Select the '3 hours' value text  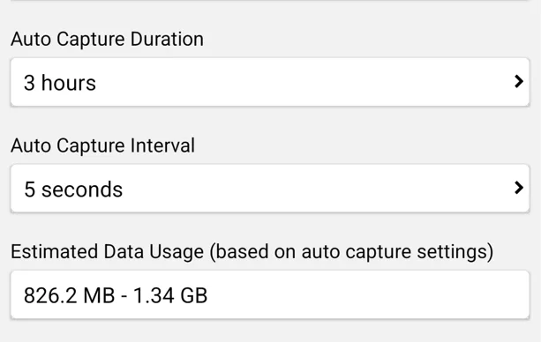click(x=60, y=83)
